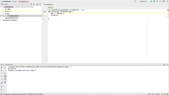Screen dimensions: 169x95
Task: Click Restore layout icon in Run panel
Action: [x=2, y=83]
